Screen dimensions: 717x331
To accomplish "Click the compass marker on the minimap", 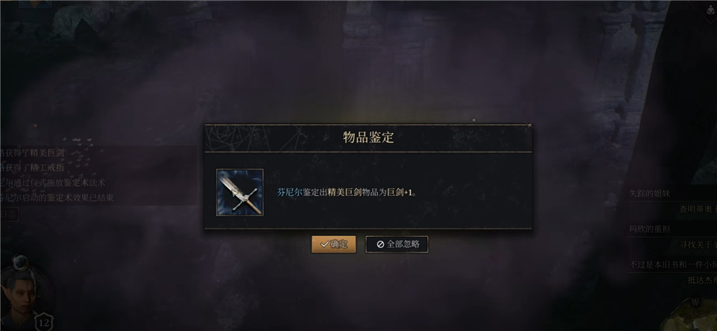I will click(695, 302).
